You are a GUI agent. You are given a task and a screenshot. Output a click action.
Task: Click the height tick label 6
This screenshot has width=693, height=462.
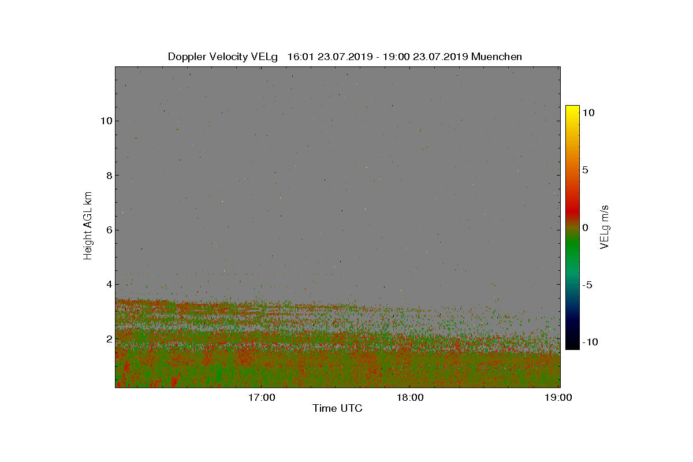108,229
